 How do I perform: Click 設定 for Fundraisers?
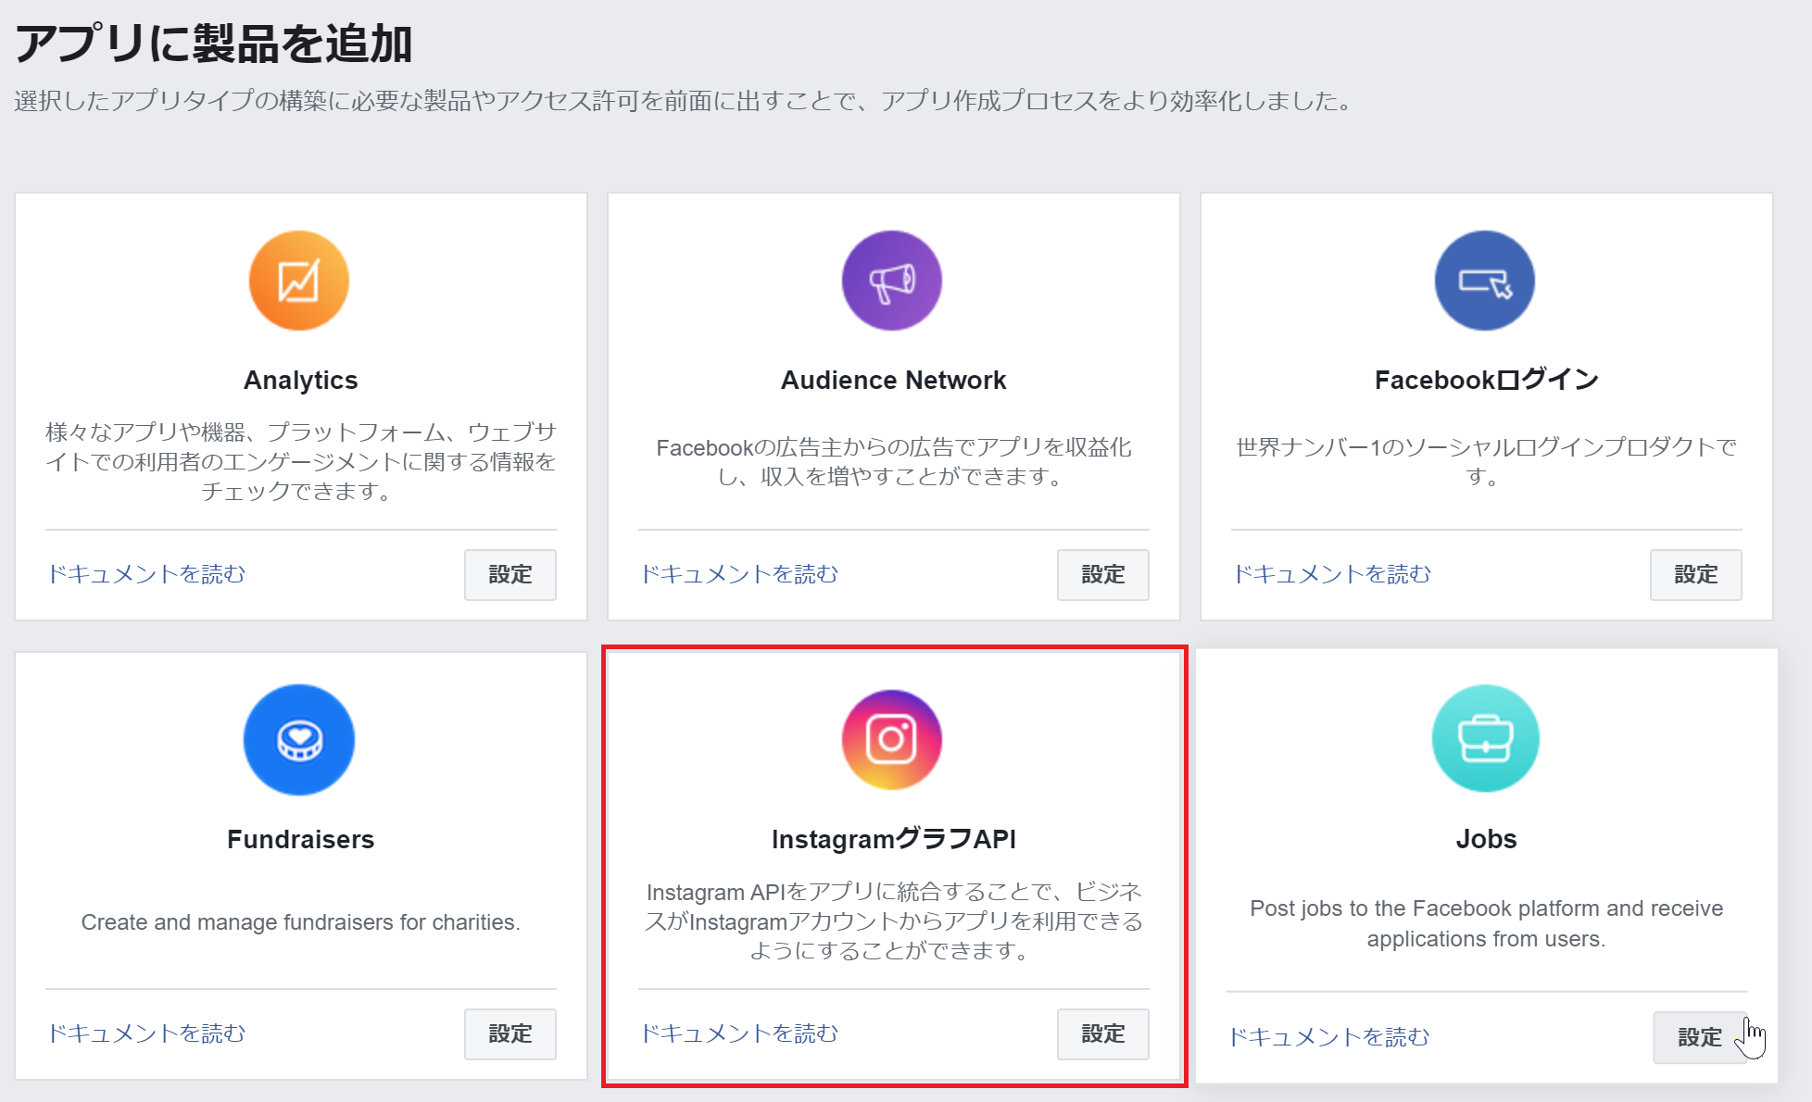coord(510,1034)
